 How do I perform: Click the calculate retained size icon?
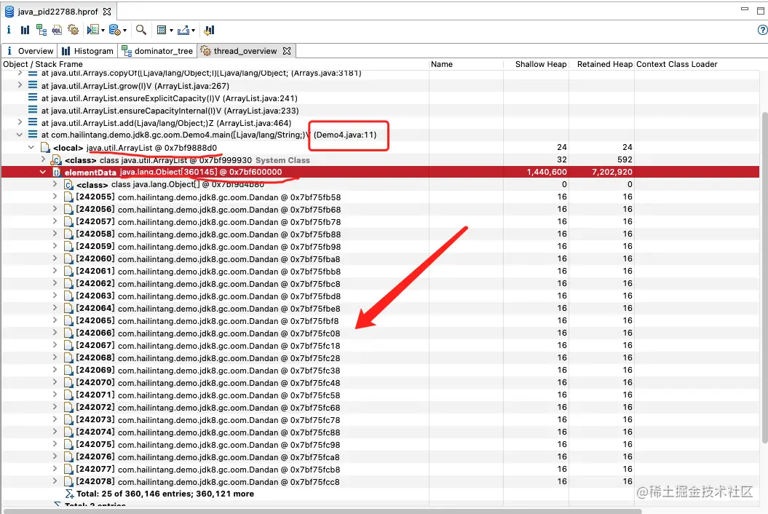pyautogui.click(x=161, y=31)
